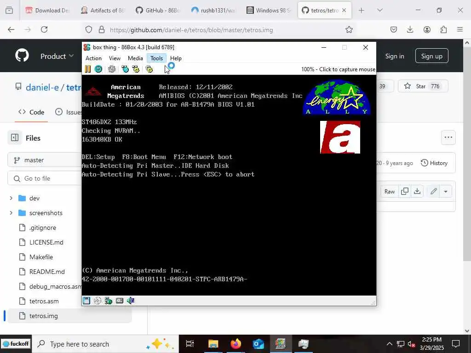Focus the Go to file field
Image resolution: width=471 pixels, height=353 pixels.
pos(45,178)
